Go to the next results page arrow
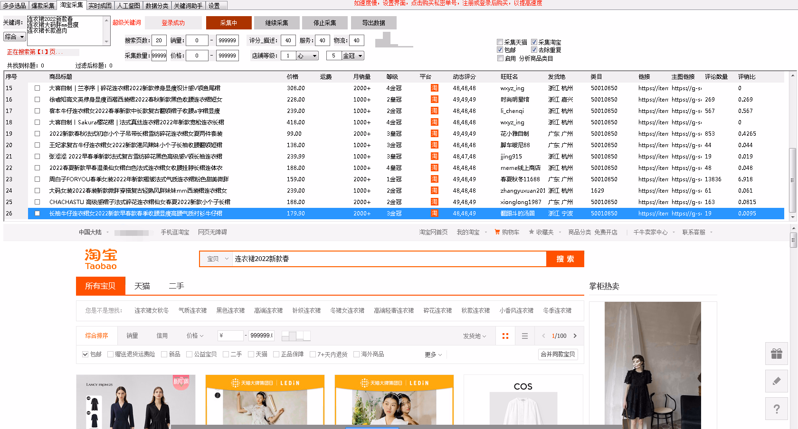Viewport: 798px width, 429px height. 575,336
